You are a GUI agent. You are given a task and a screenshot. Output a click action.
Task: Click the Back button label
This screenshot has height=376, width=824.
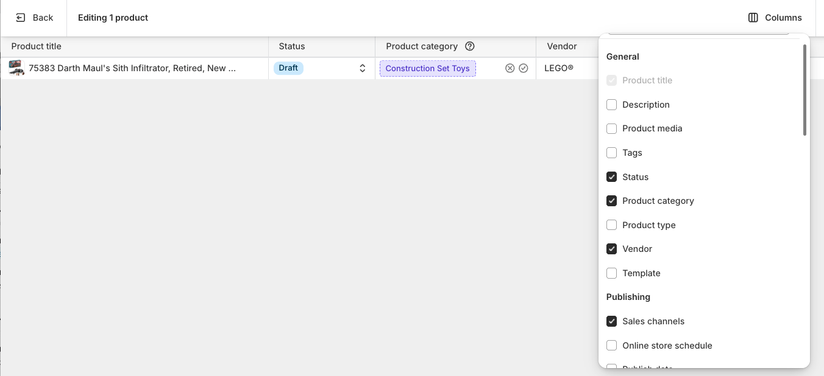click(x=43, y=18)
